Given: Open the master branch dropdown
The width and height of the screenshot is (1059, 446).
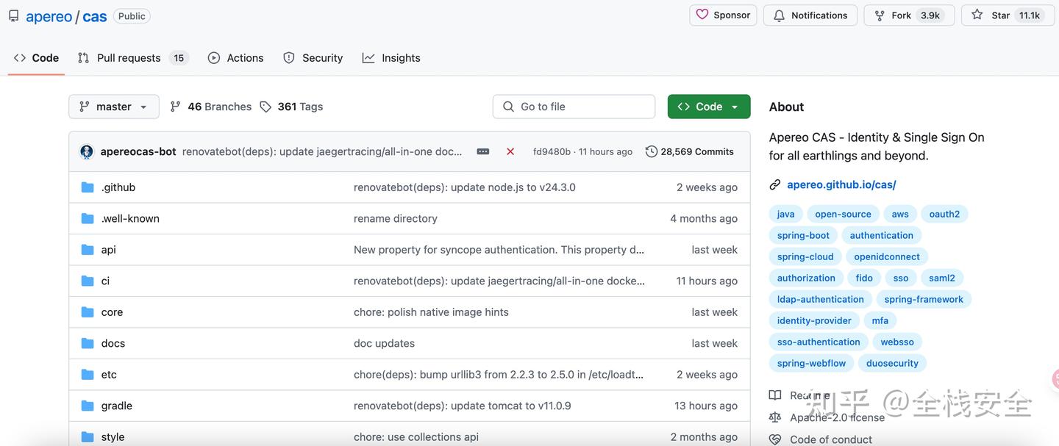Looking at the screenshot, I should [x=113, y=107].
